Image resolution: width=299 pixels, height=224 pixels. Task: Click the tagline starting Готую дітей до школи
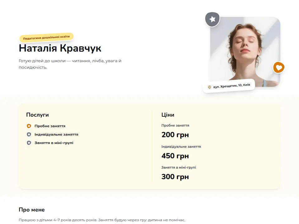click(70, 64)
